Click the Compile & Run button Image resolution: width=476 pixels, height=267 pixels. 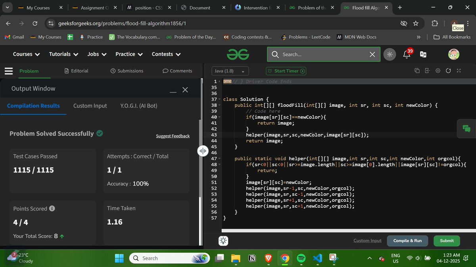[407, 240]
